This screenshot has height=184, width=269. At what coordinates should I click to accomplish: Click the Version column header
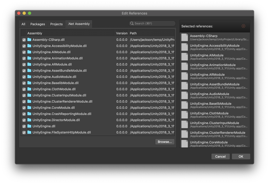(122, 33)
